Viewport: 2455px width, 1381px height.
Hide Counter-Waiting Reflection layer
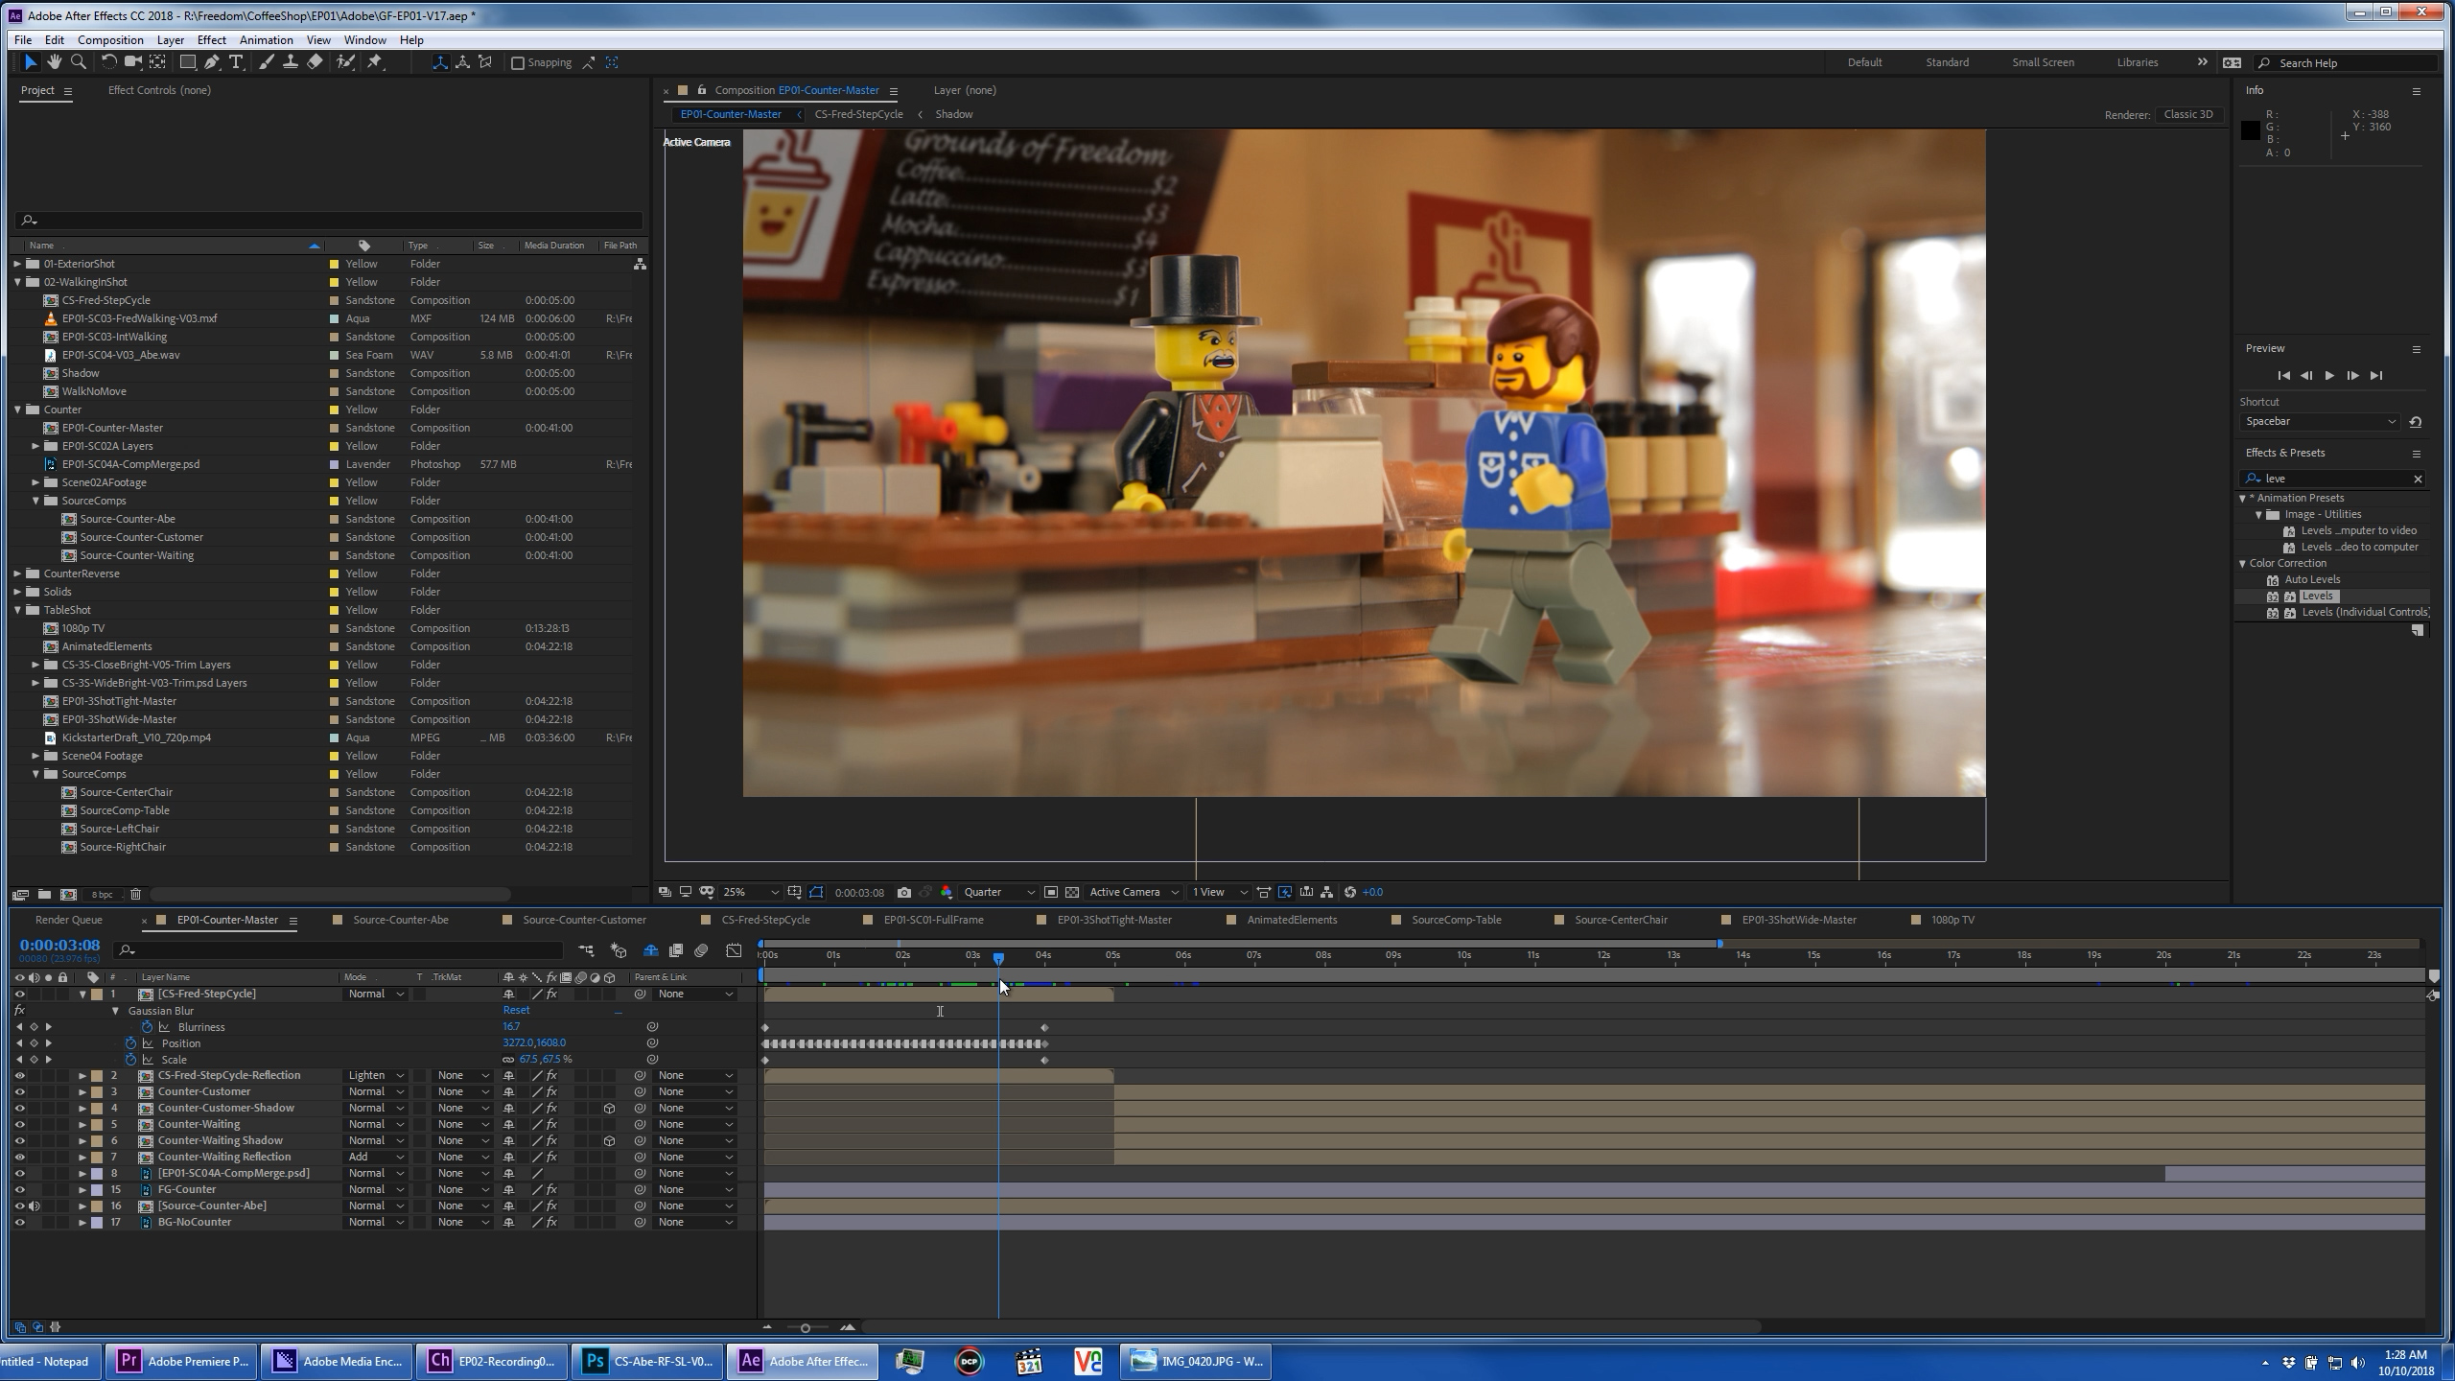coord(19,1158)
